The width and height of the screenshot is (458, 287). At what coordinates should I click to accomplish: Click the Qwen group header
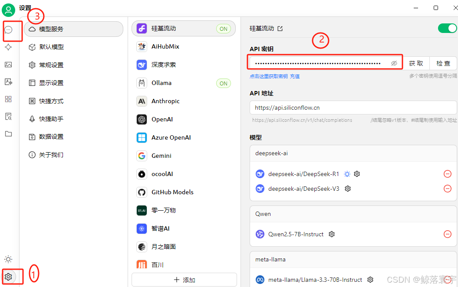point(353,214)
